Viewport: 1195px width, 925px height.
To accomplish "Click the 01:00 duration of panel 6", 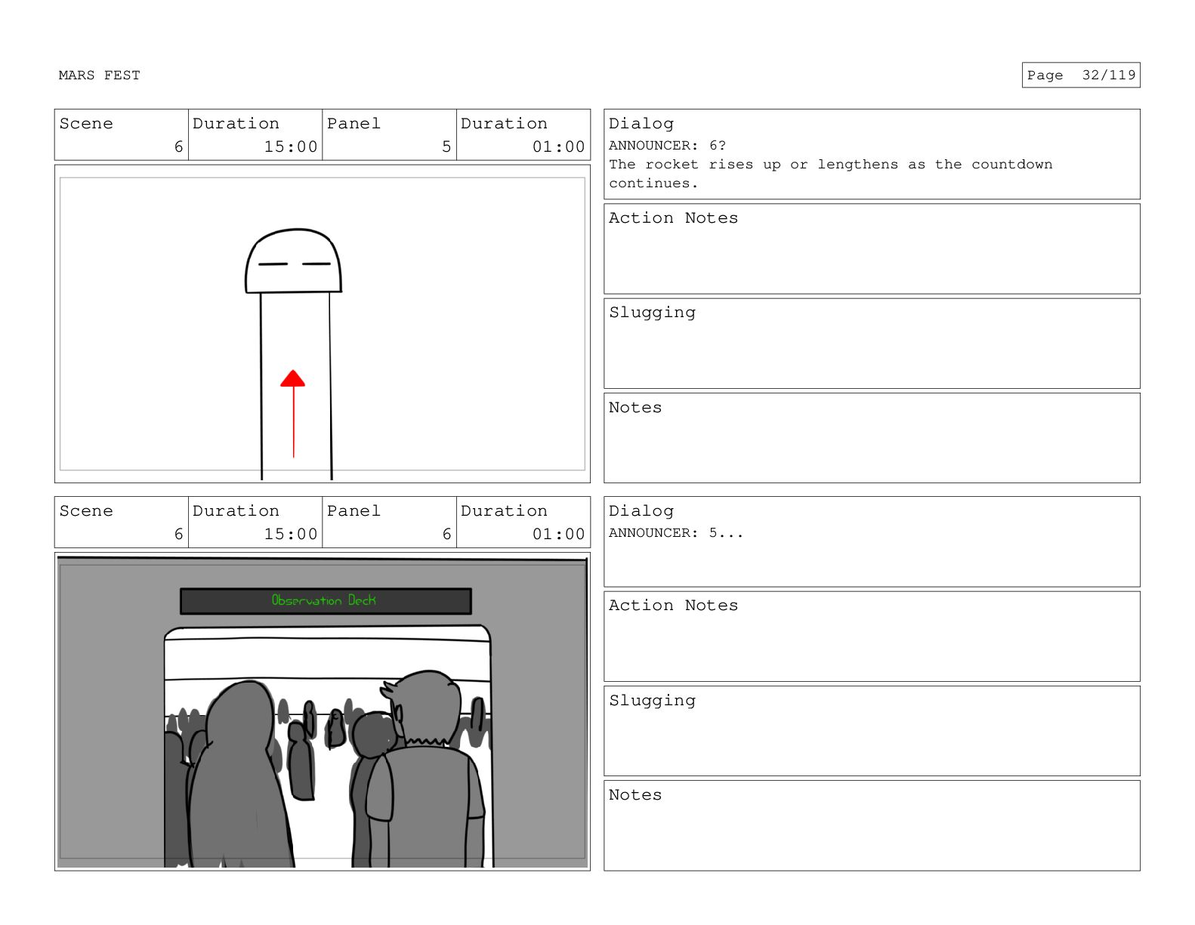I will 558,535.
